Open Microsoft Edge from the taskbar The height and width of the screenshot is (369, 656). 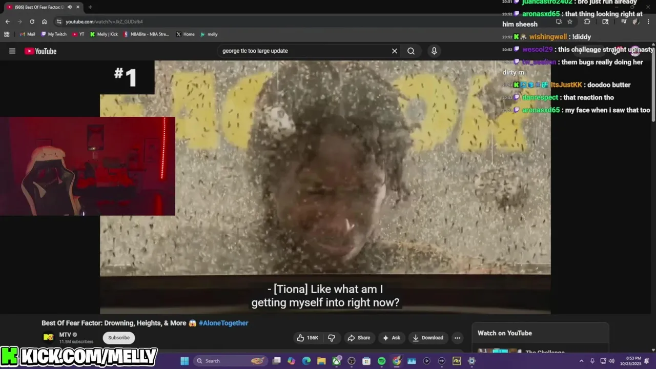pyautogui.click(x=306, y=361)
